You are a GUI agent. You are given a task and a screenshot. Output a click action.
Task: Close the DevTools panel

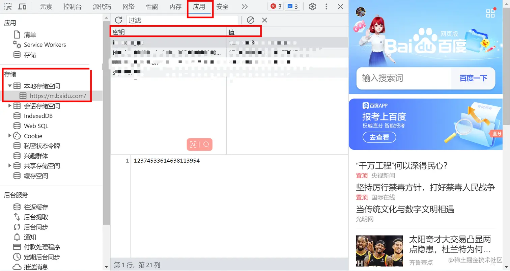coord(340,6)
